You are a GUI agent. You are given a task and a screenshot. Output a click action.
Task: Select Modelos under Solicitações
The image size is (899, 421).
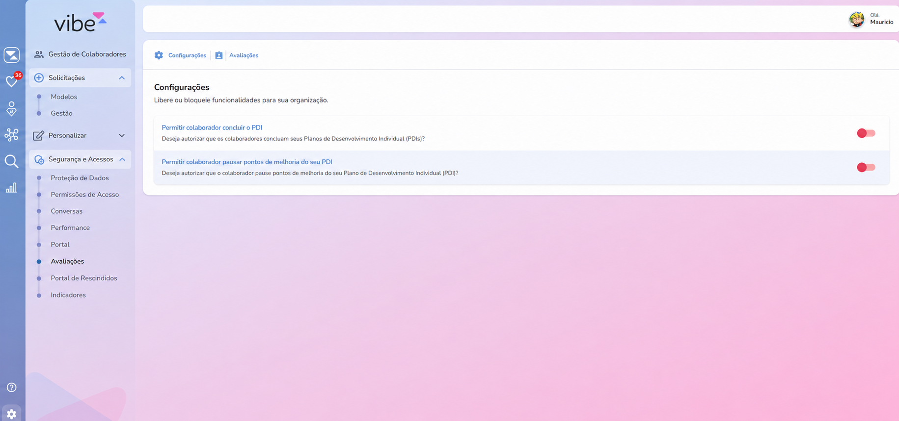point(64,97)
